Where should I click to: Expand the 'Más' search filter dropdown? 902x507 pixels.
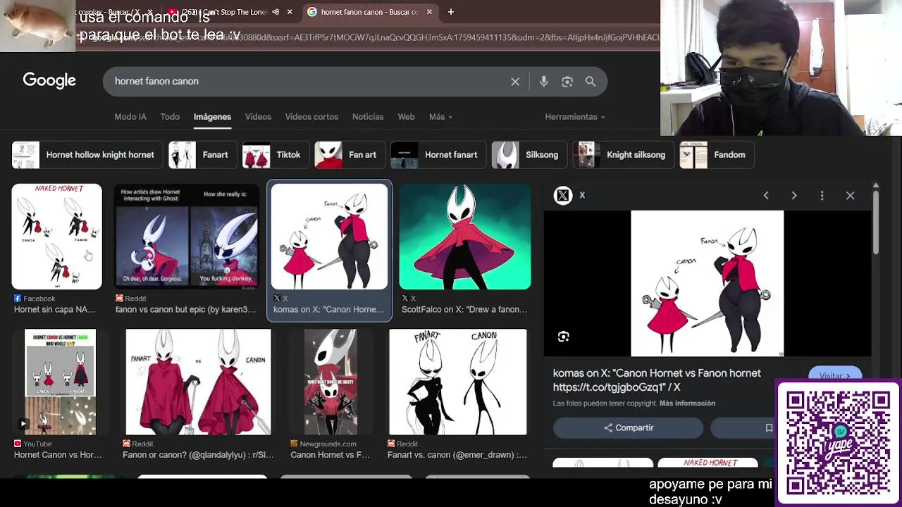(x=440, y=117)
